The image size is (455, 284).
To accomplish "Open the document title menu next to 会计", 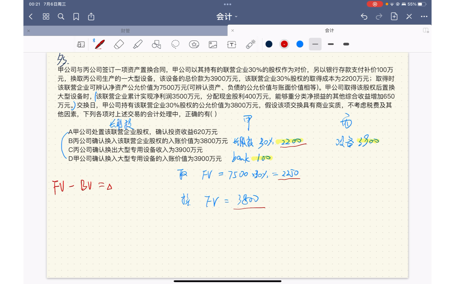I will 236,17.
